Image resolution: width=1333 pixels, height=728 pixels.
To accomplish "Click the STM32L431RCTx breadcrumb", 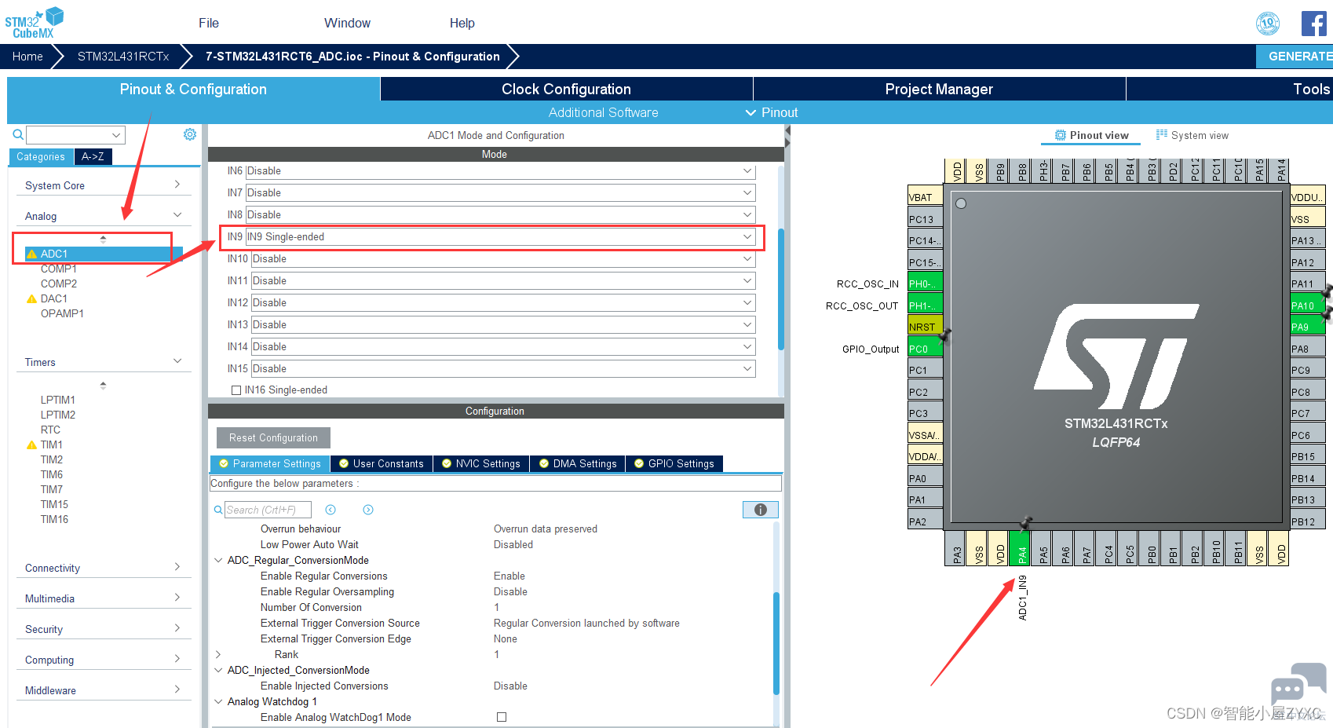I will click(x=123, y=57).
